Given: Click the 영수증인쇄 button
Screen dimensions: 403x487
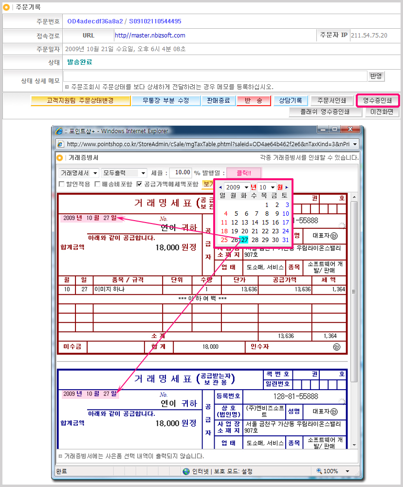Looking at the screenshot, I should [x=378, y=100].
